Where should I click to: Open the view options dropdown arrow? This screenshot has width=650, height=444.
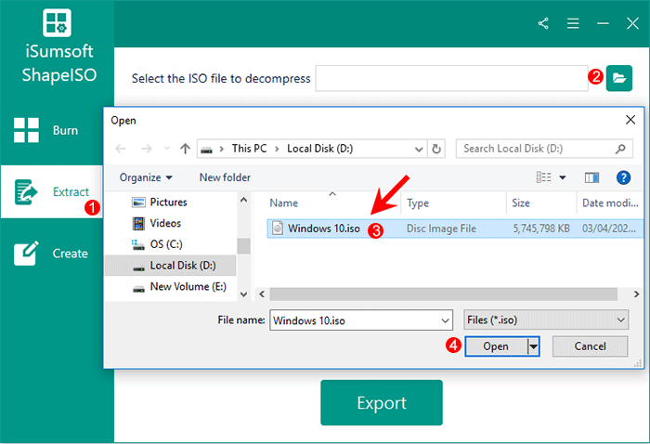pyautogui.click(x=563, y=177)
